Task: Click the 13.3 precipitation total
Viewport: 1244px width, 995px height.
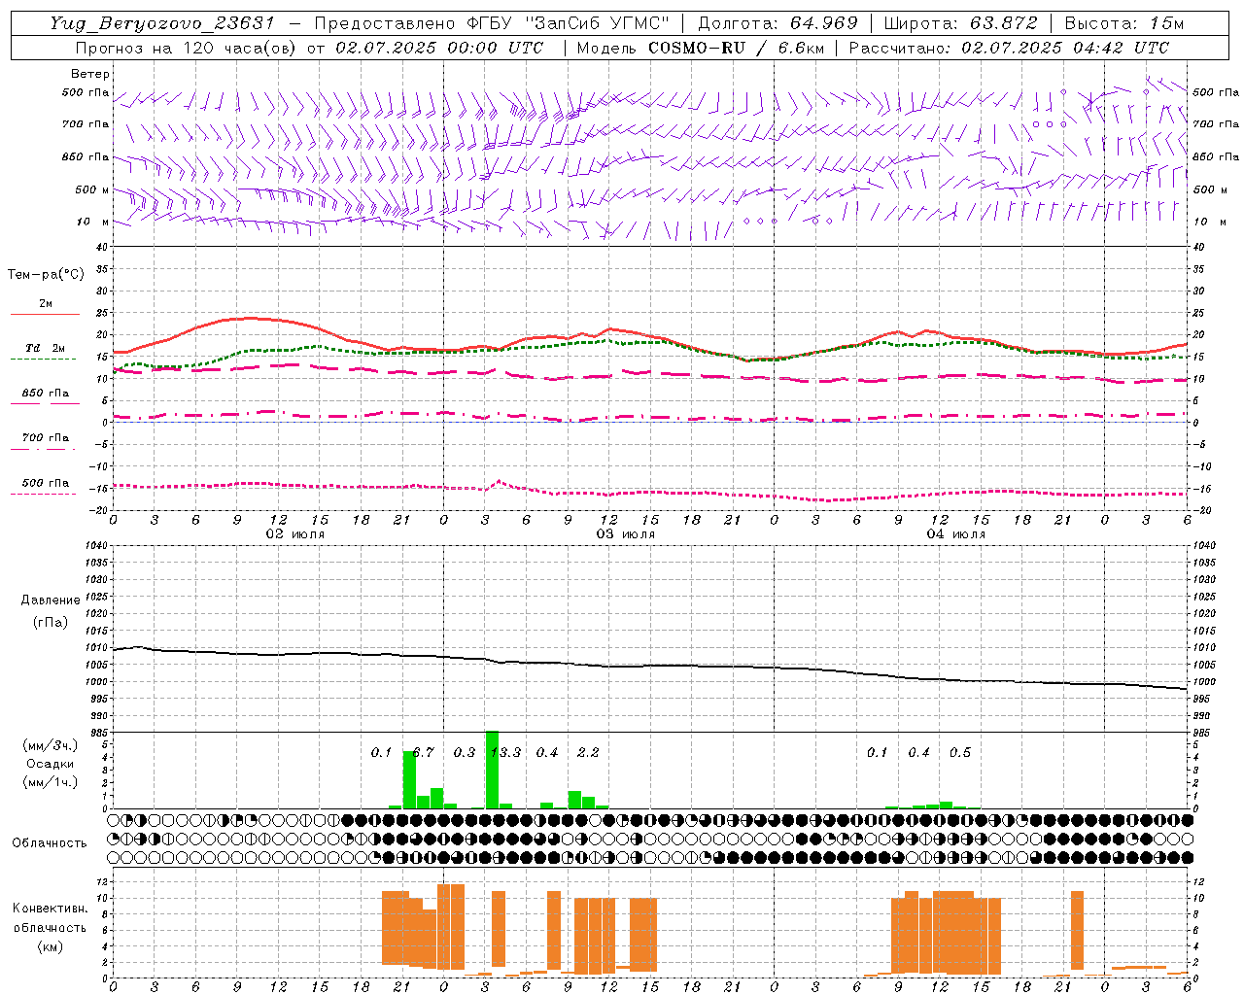Action: click(505, 752)
